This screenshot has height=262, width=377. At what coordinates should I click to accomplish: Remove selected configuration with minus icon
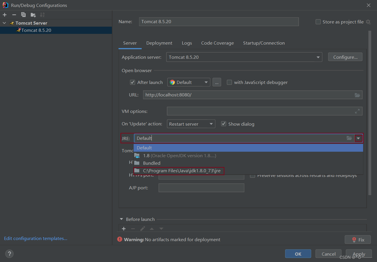click(14, 15)
